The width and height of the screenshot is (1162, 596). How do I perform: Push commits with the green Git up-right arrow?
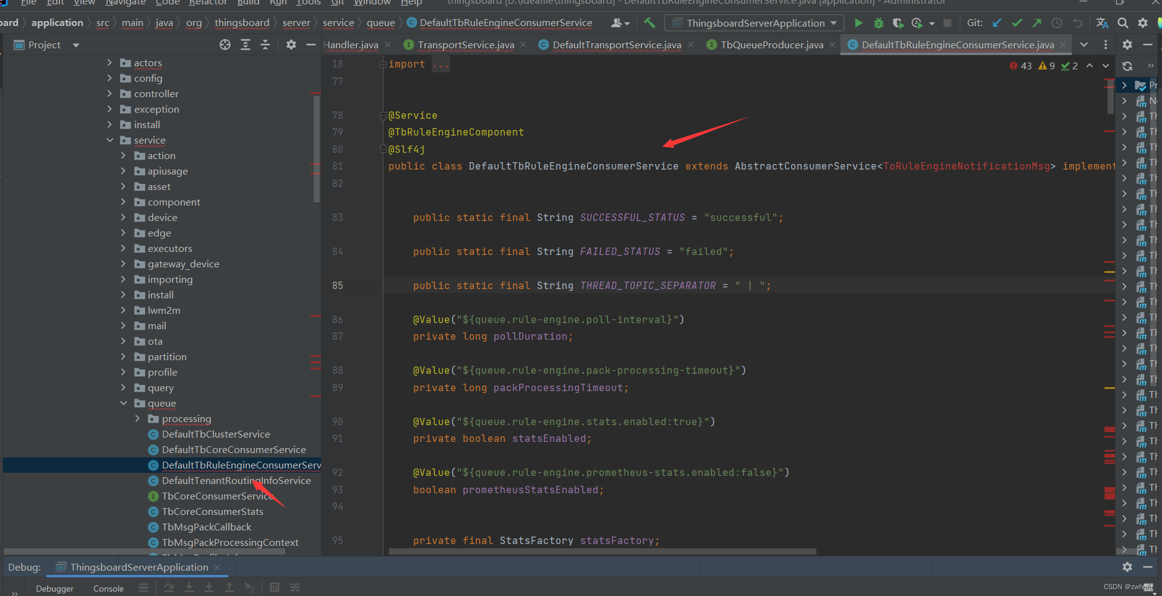1037,23
